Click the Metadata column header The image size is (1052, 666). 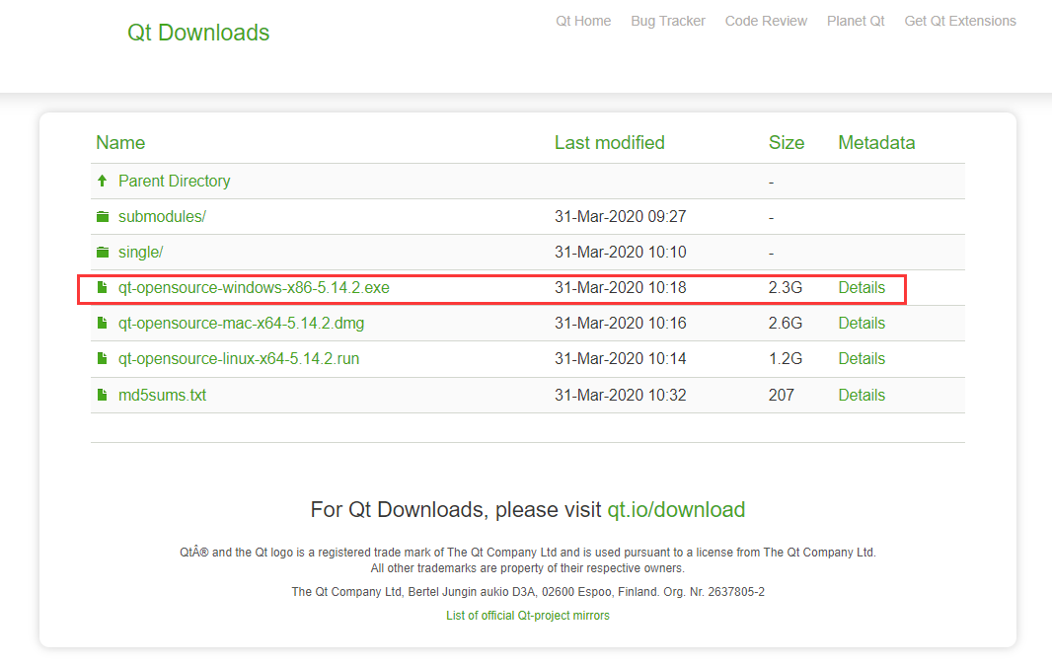(x=876, y=142)
